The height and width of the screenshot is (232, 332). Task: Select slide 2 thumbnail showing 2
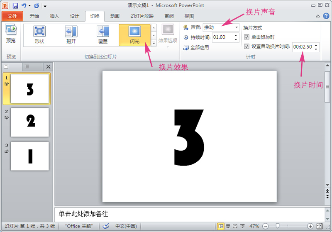pyautogui.click(x=30, y=122)
